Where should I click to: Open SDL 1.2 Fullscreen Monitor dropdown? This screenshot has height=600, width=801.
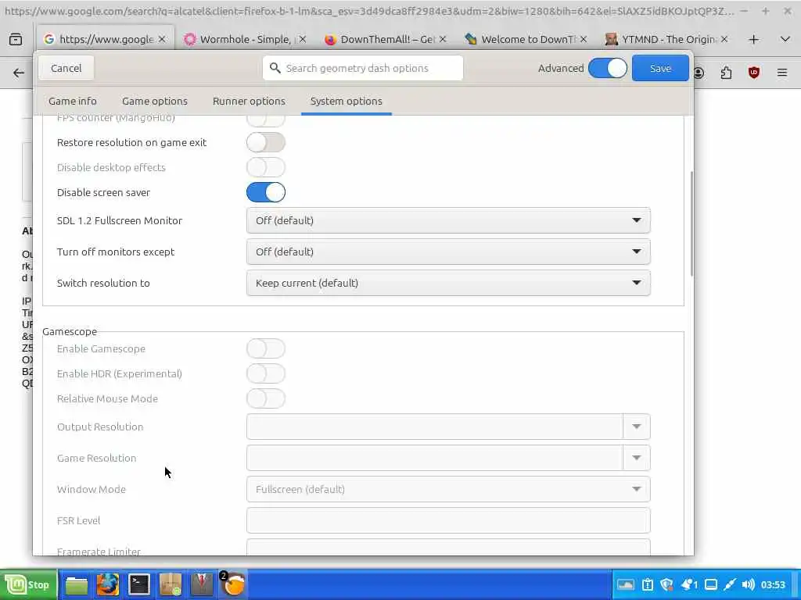pyautogui.click(x=448, y=220)
